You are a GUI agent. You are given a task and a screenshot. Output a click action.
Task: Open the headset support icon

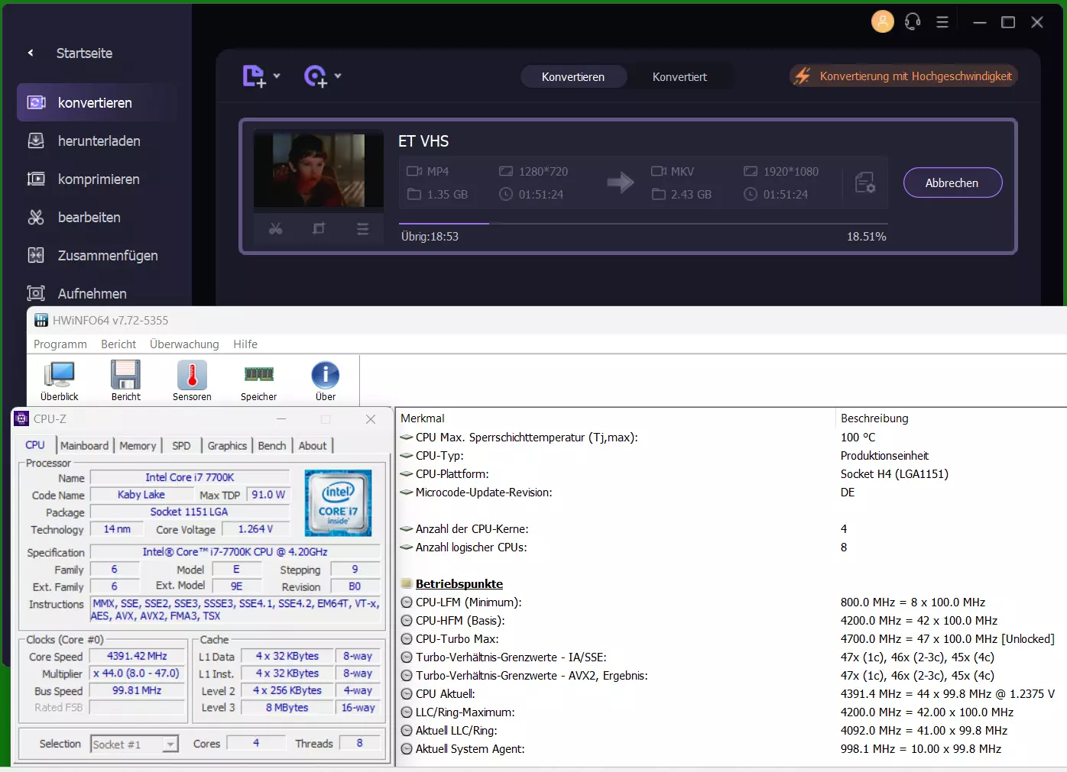[x=913, y=21]
